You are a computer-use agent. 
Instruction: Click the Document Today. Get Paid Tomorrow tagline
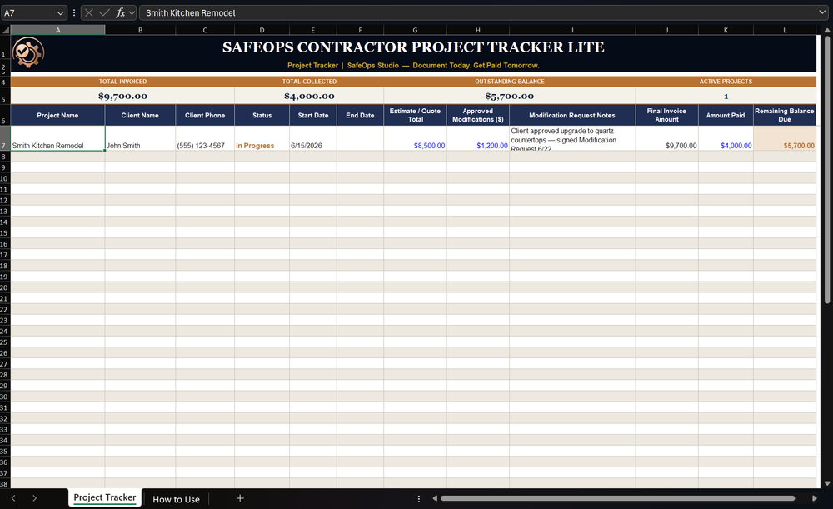(476, 65)
